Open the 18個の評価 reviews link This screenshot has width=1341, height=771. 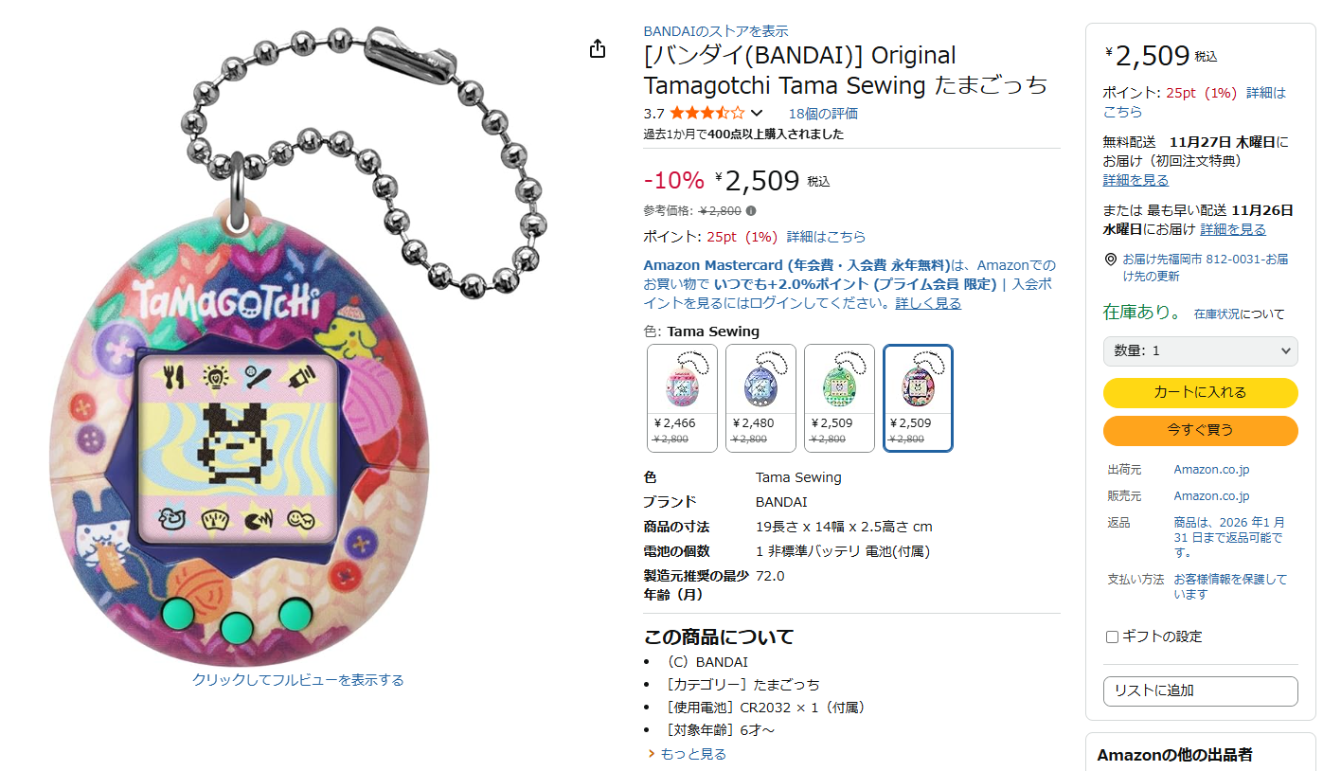point(823,114)
